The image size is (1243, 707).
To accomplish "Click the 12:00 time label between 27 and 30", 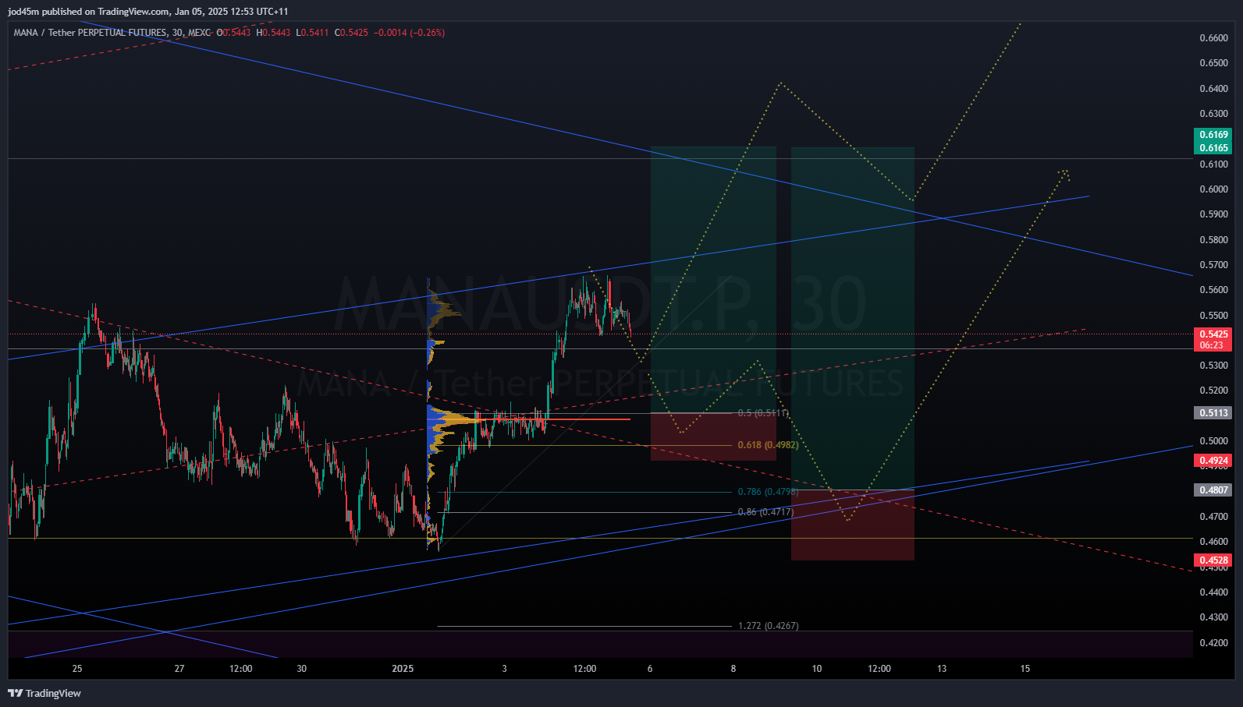I will click(241, 669).
